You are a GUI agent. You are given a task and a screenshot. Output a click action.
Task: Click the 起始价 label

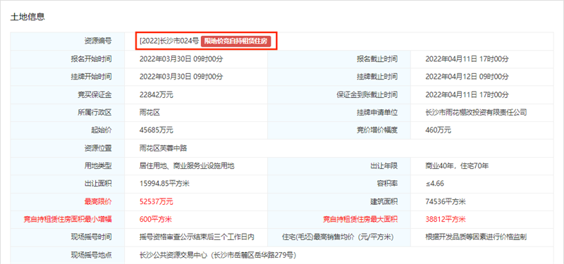coord(102,130)
